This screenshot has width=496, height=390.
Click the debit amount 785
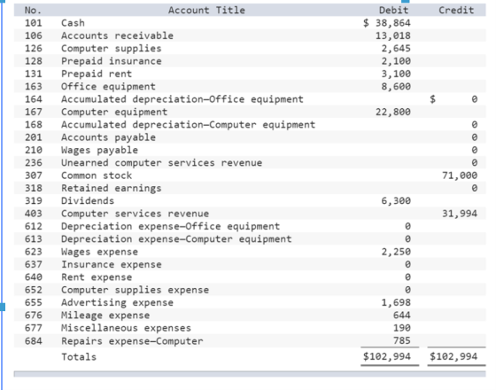click(x=402, y=340)
